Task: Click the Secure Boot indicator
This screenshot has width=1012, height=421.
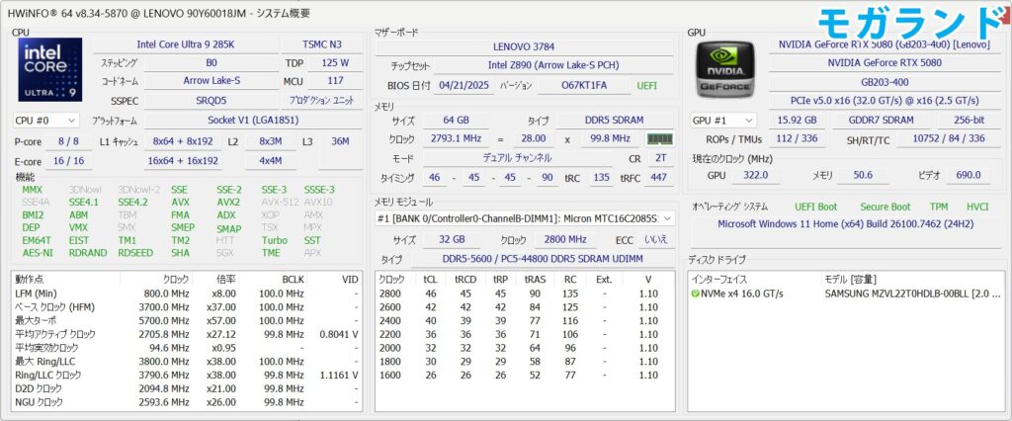Action: pyautogui.click(x=885, y=207)
